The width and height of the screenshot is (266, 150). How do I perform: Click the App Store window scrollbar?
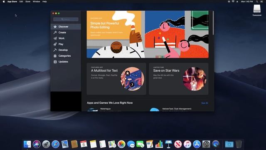tap(213, 23)
